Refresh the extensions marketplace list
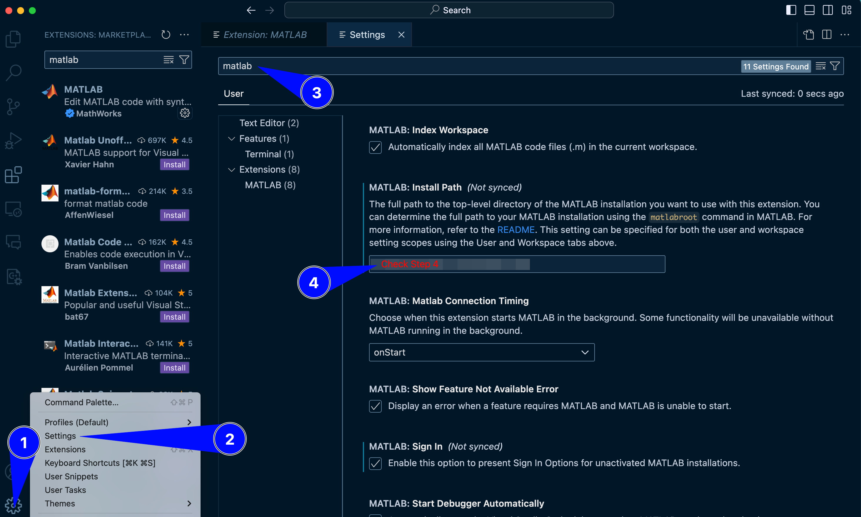 tap(166, 35)
